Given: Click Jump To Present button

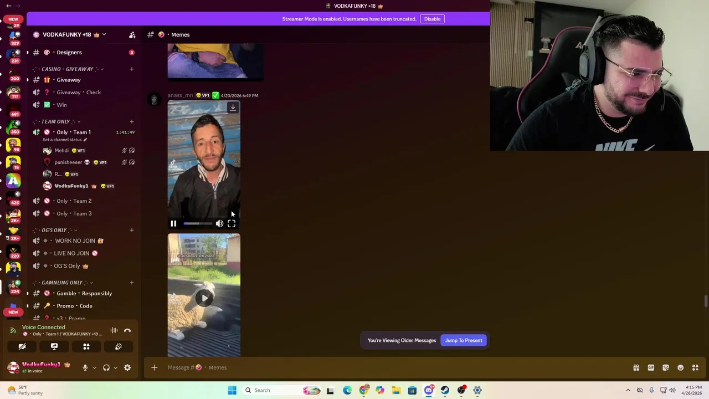Looking at the screenshot, I should (x=464, y=340).
